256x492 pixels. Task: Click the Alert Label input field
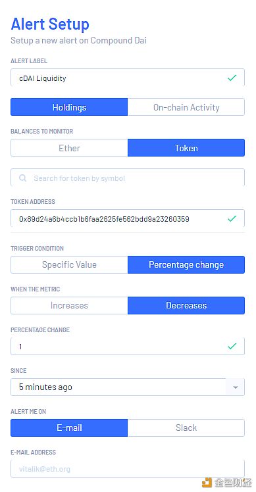pyautogui.click(x=128, y=78)
